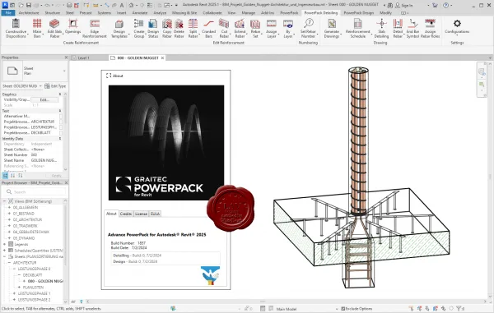Activate the Split Rebar tool

[x=193, y=28]
